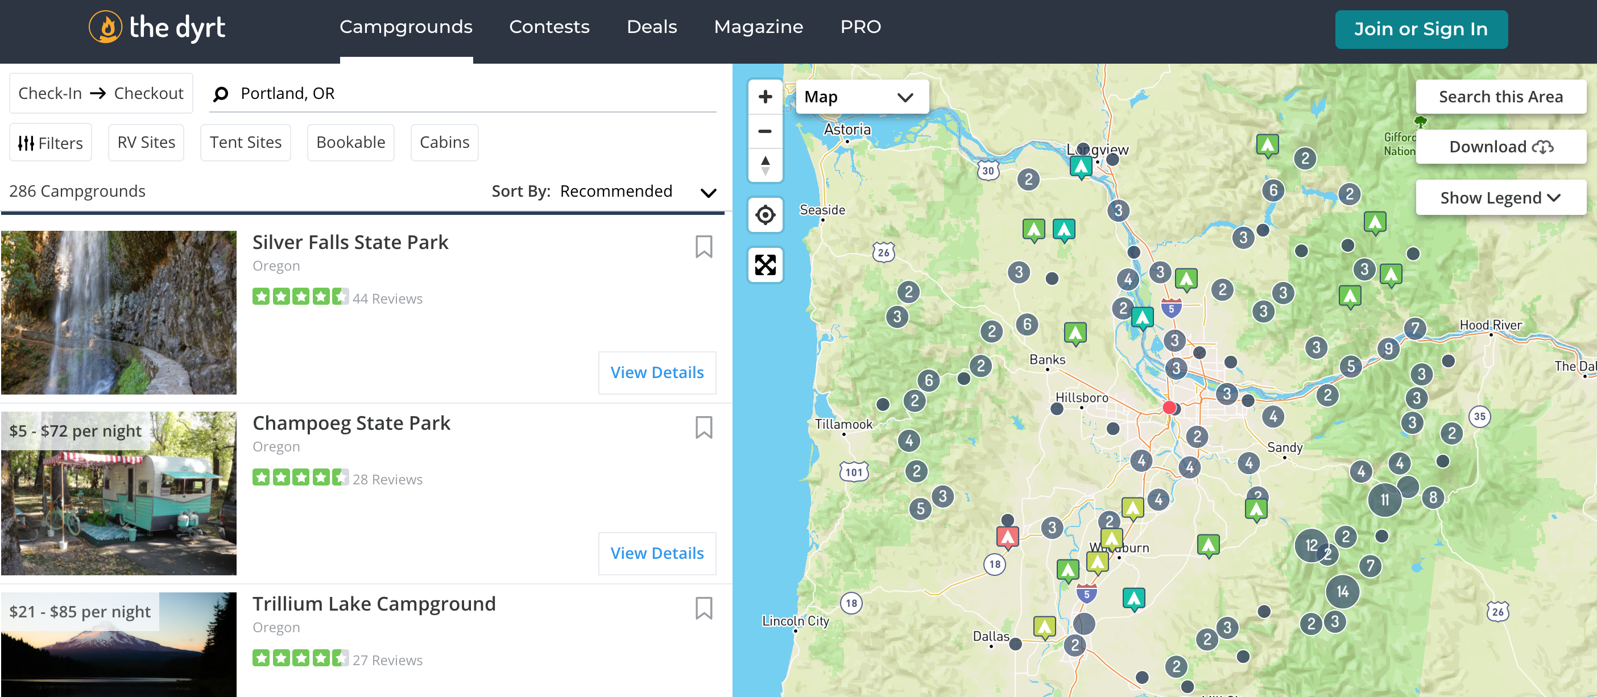Reset map compass bearing

(x=765, y=165)
